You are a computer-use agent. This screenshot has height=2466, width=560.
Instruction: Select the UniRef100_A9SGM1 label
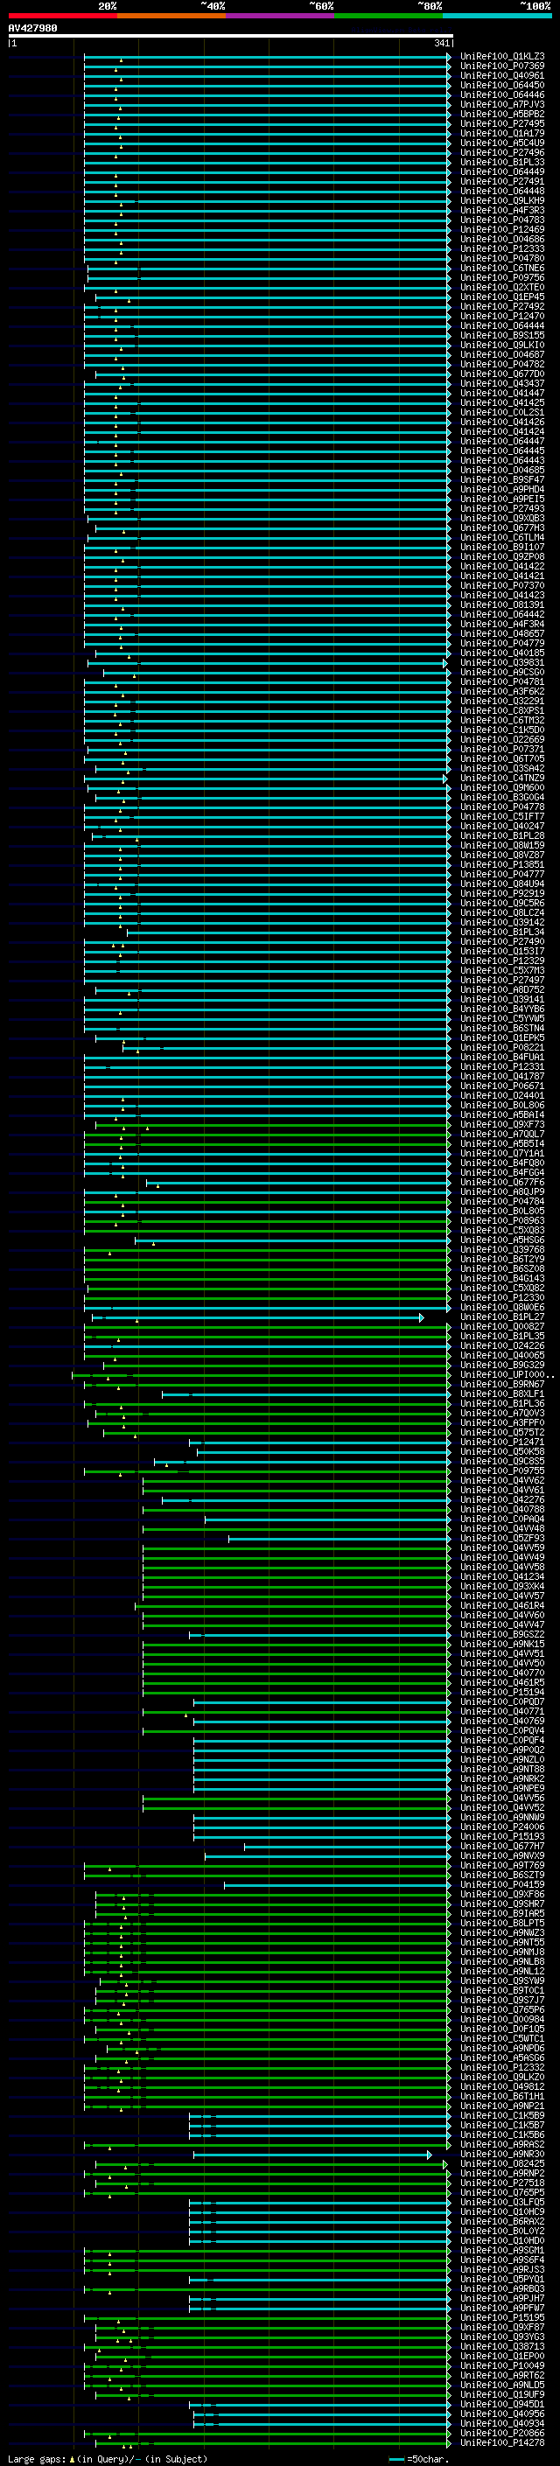coord(502,2251)
